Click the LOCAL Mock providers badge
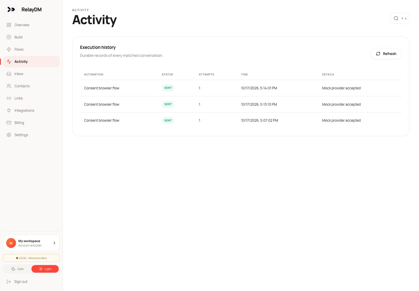 click(x=31, y=258)
